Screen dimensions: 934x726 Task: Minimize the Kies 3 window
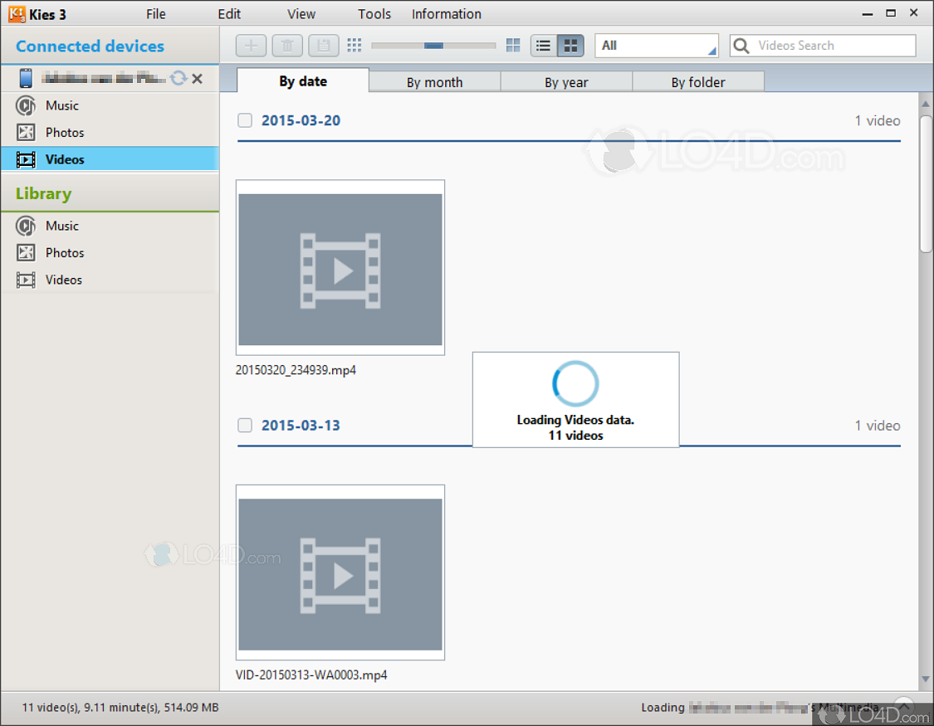click(868, 13)
